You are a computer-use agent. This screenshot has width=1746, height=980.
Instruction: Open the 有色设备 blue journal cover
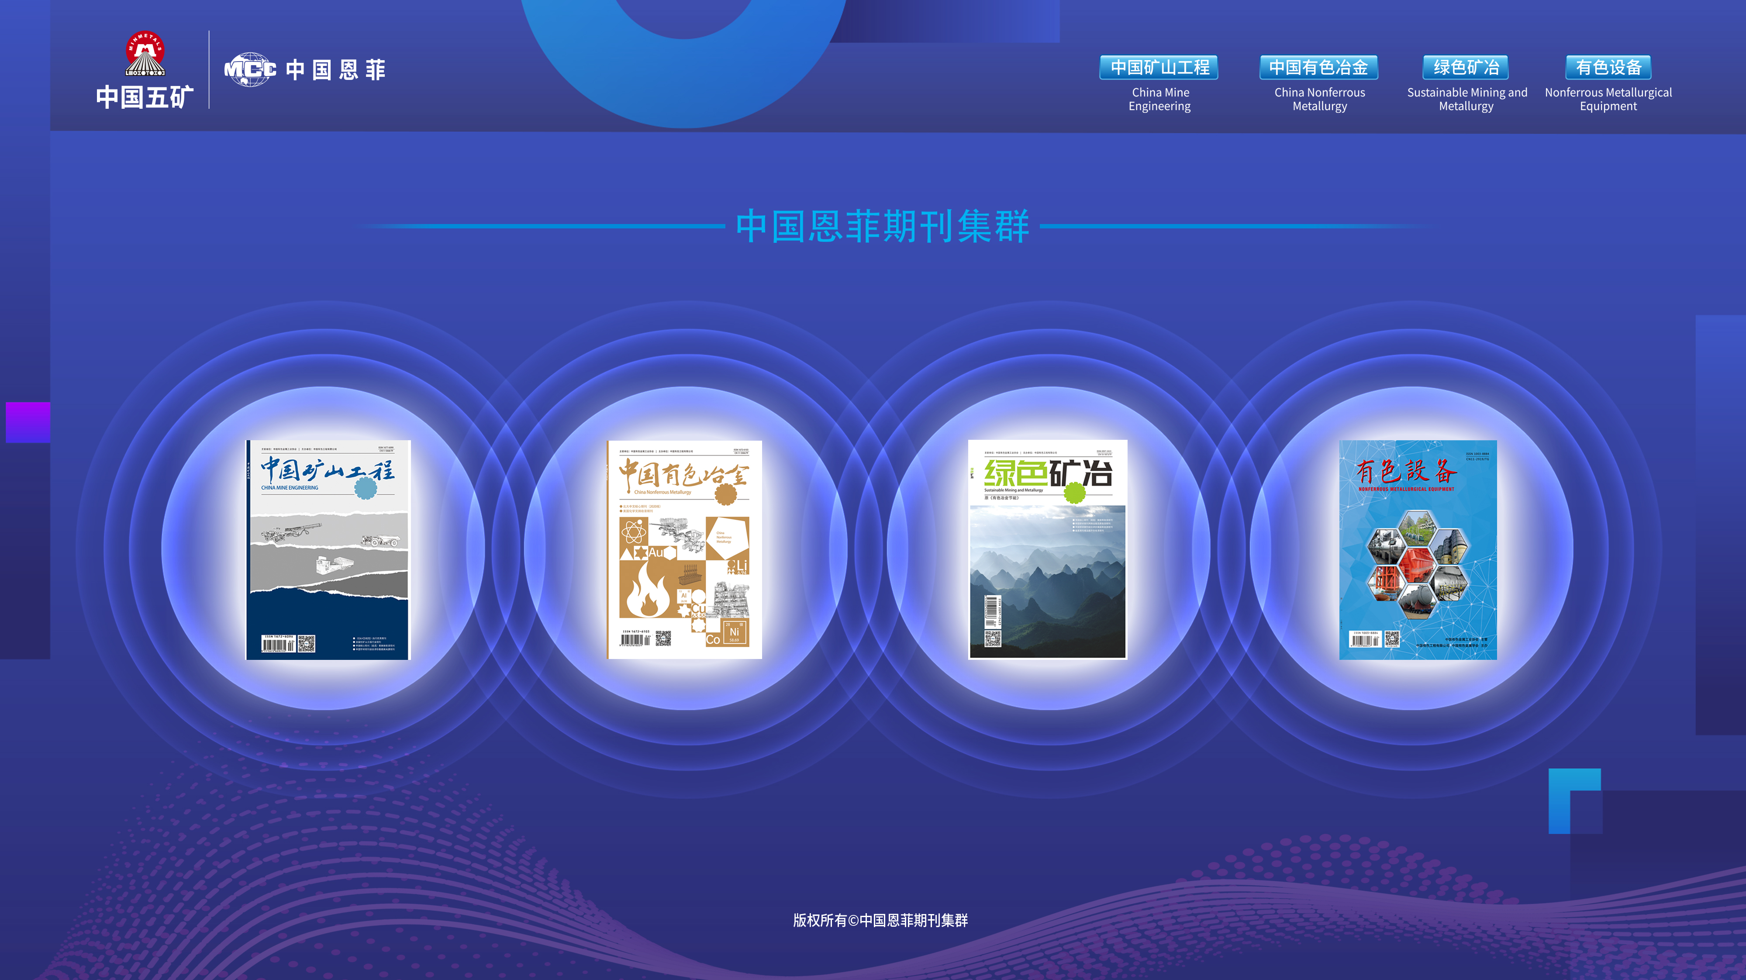coord(1418,549)
